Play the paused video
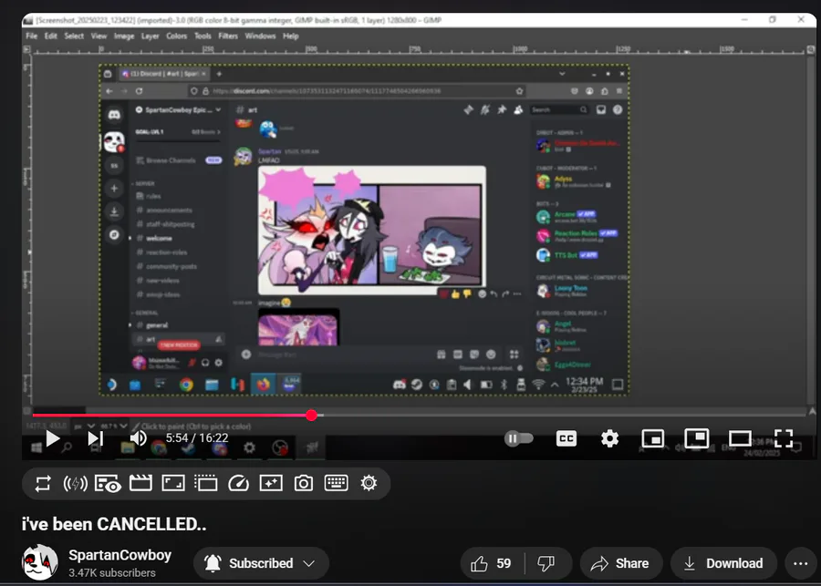The image size is (821, 586). click(x=52, y=438)
